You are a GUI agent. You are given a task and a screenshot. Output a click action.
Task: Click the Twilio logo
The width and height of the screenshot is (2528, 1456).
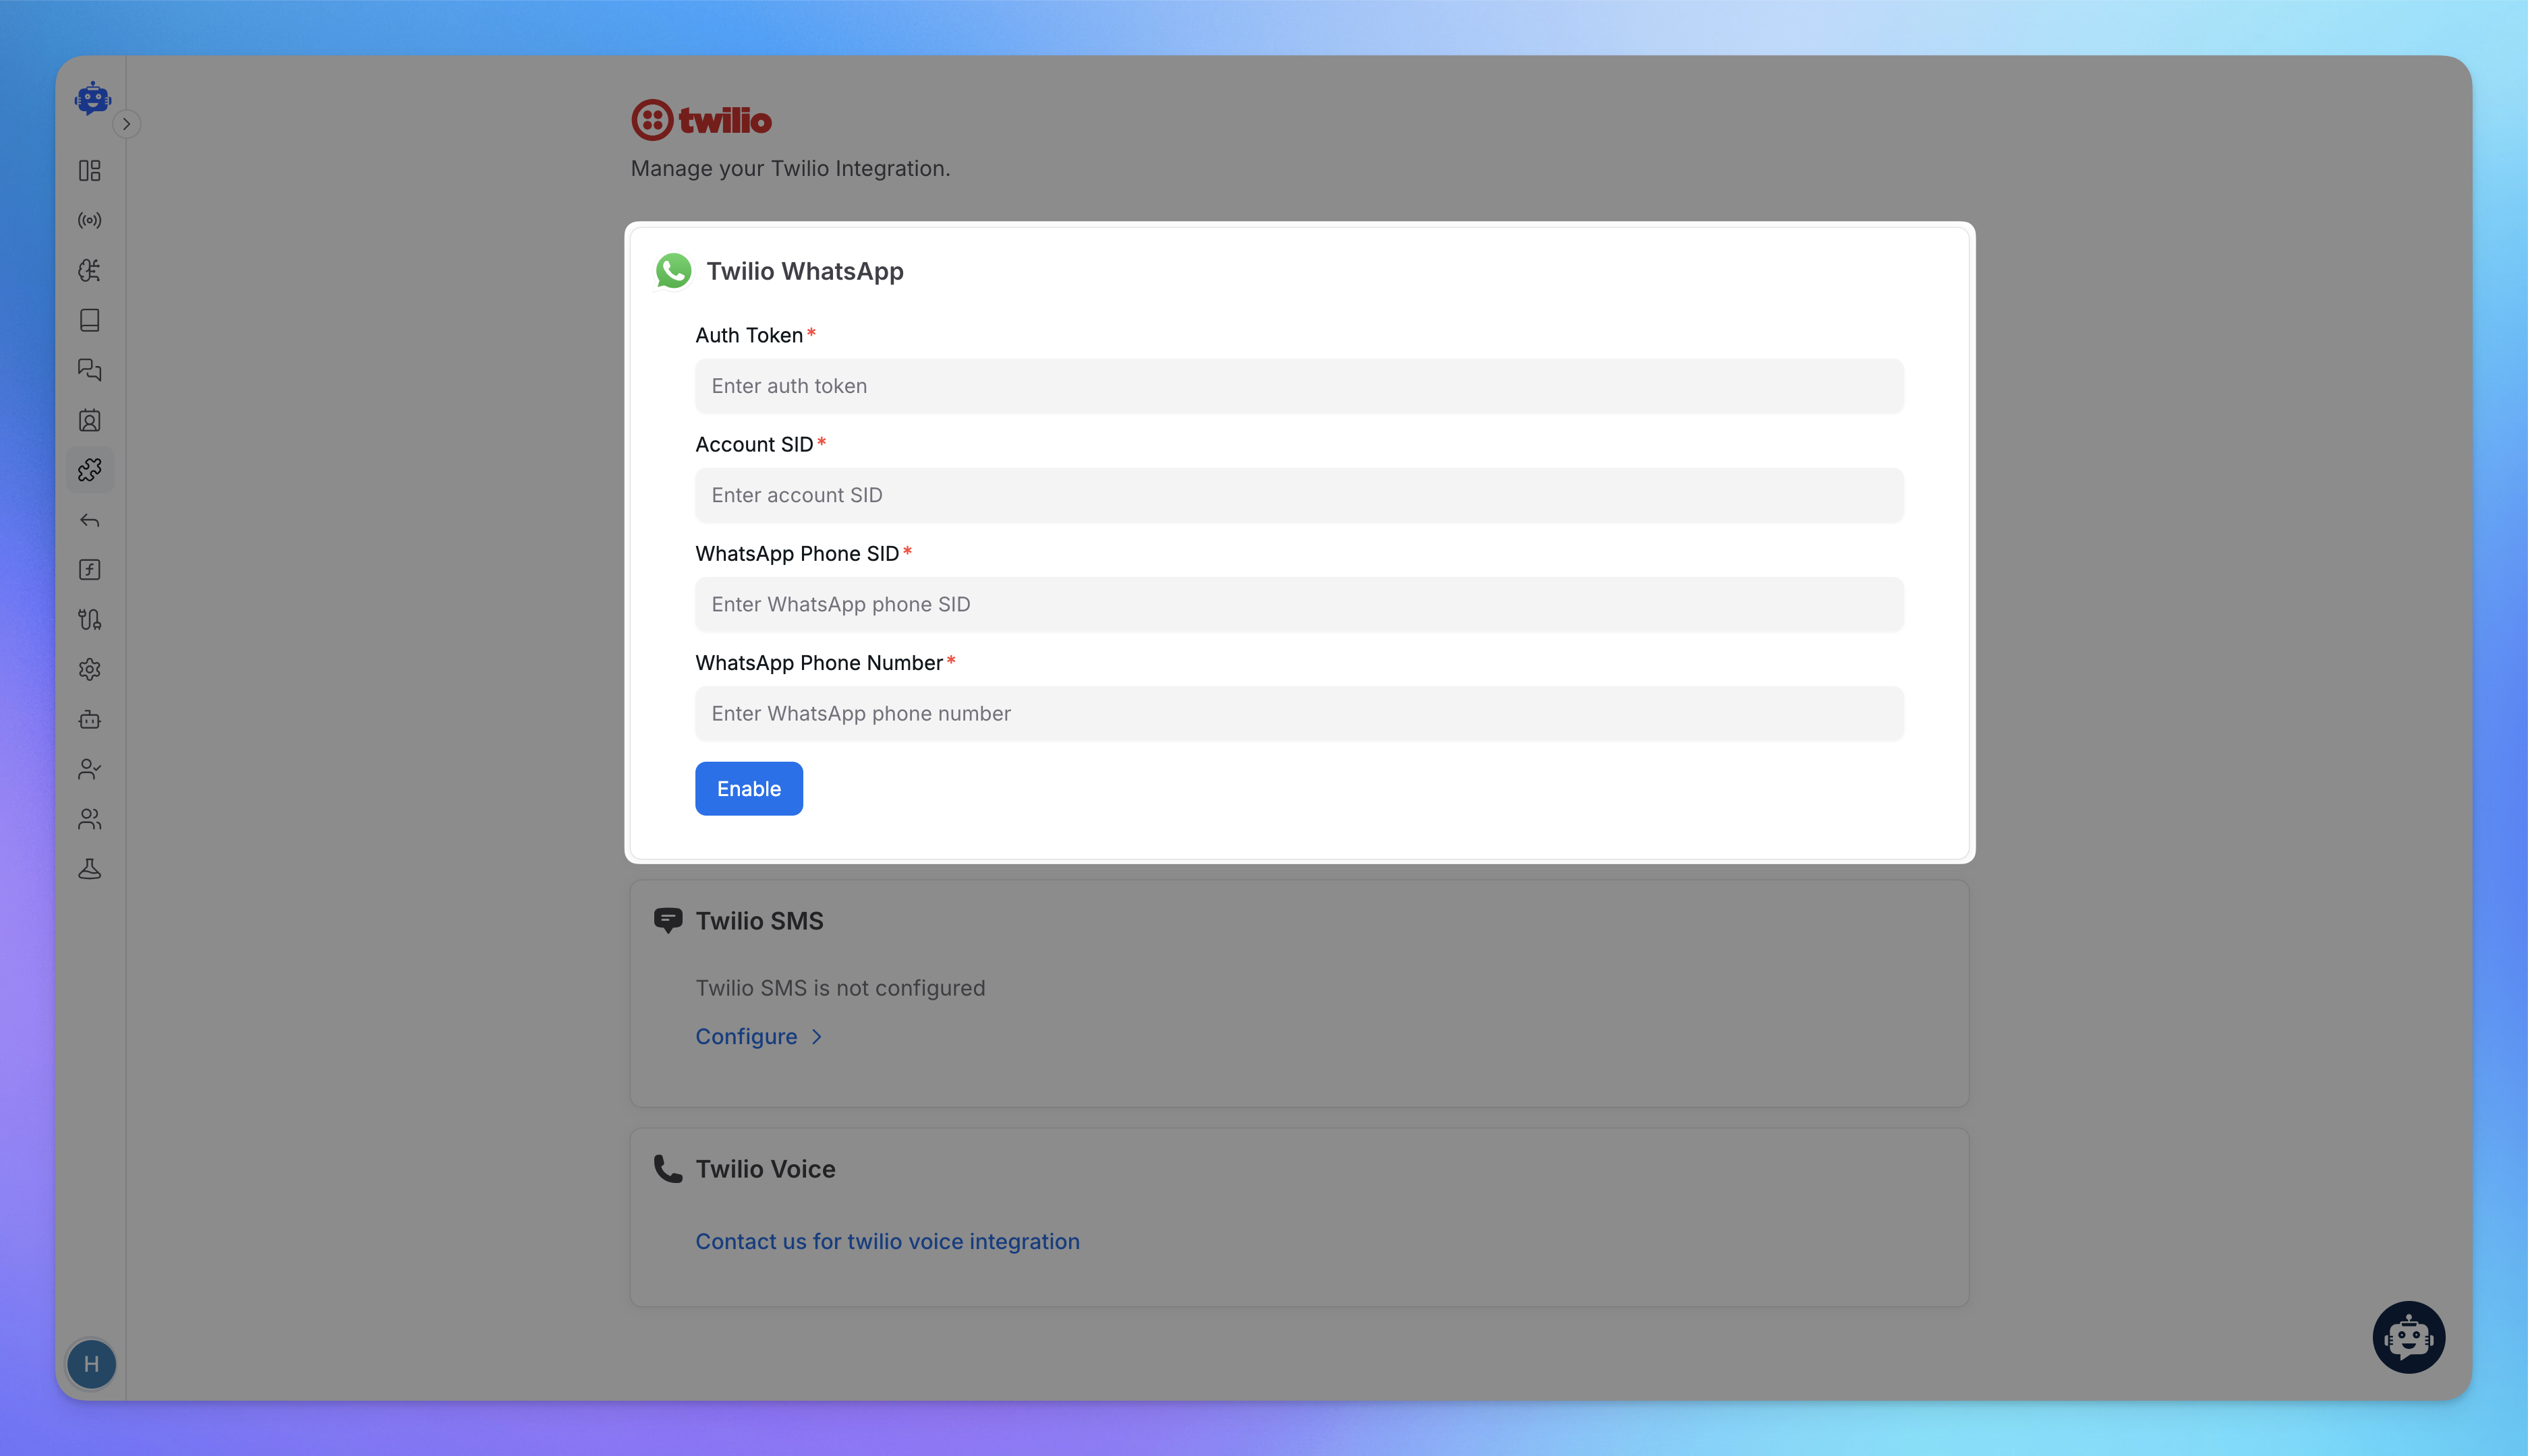coord(701,120)
